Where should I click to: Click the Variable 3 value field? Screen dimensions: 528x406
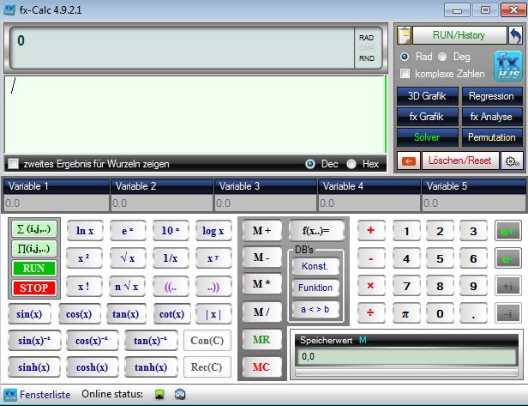pyautogui.click(x=266, y=203)
